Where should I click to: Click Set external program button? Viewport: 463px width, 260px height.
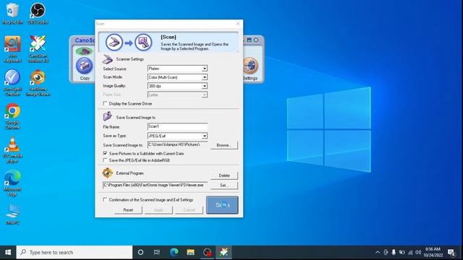coord(224,185)
